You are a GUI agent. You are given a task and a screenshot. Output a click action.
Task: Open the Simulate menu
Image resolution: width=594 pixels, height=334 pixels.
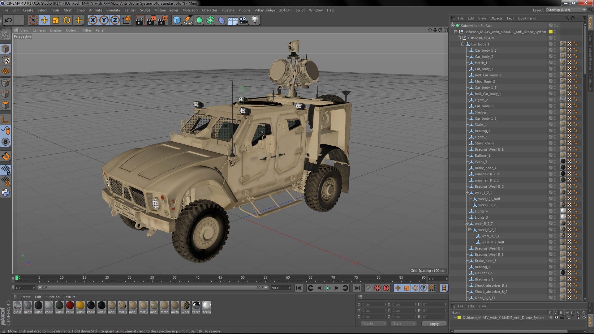(x=113, y=10)
